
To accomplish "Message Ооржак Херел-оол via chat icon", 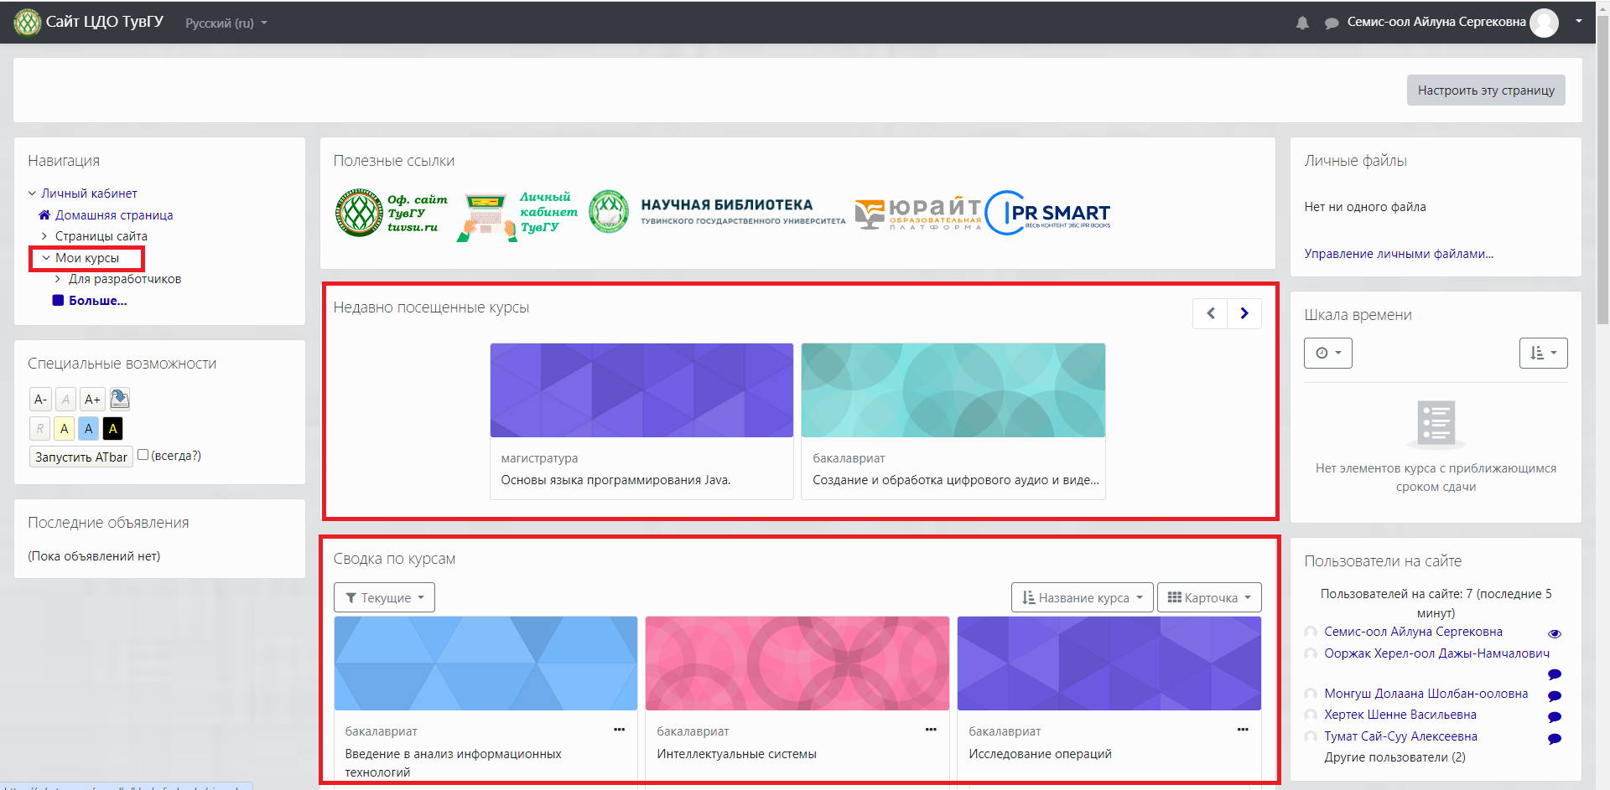I will pos(1555,674).
